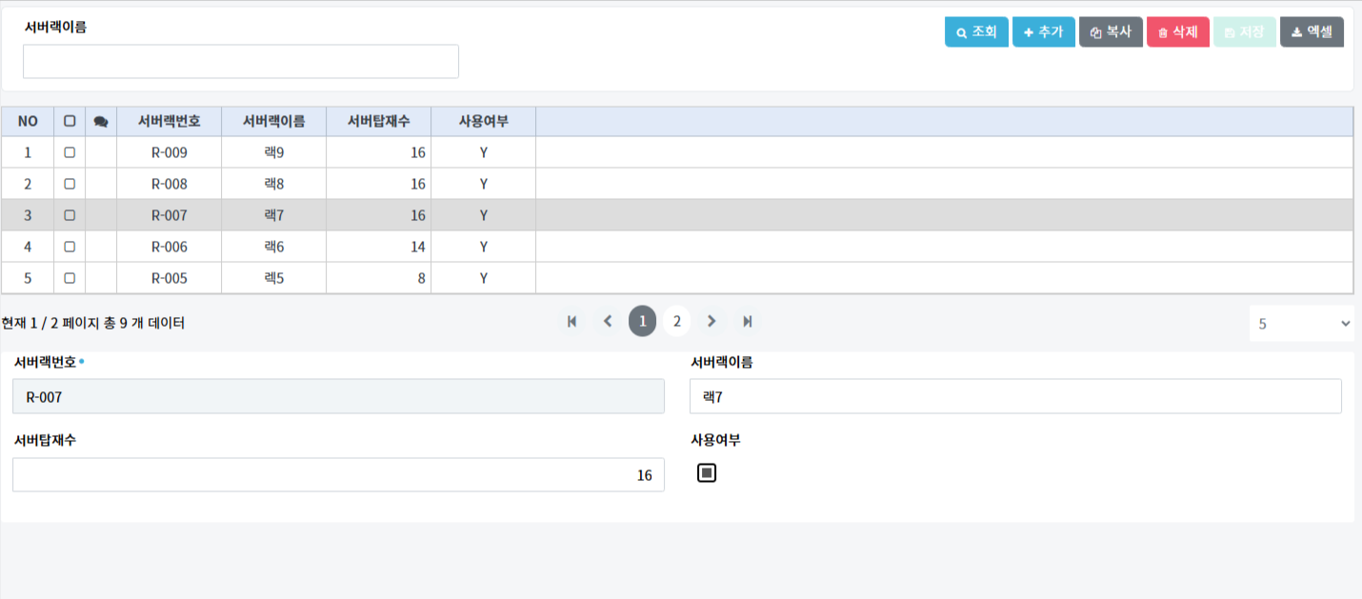Go to first page icon

(x=572, y=321)
